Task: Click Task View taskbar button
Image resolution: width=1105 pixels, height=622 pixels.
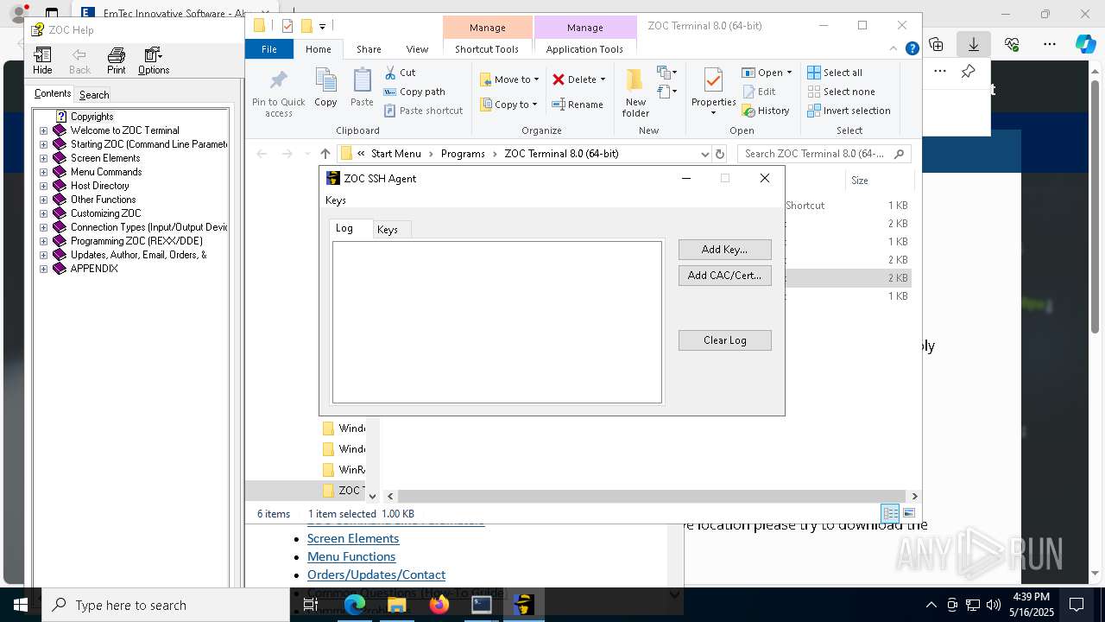Action: (x=311, y=605)
